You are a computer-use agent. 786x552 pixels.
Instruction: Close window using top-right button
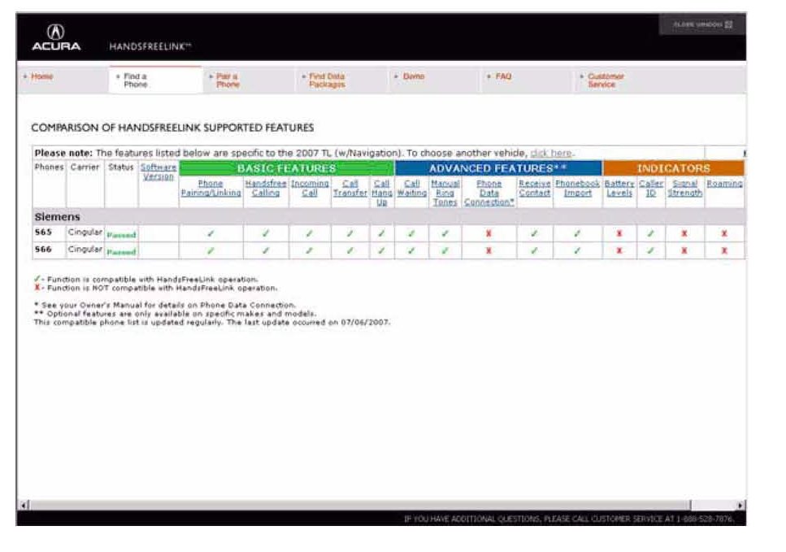tap(702, 24)
